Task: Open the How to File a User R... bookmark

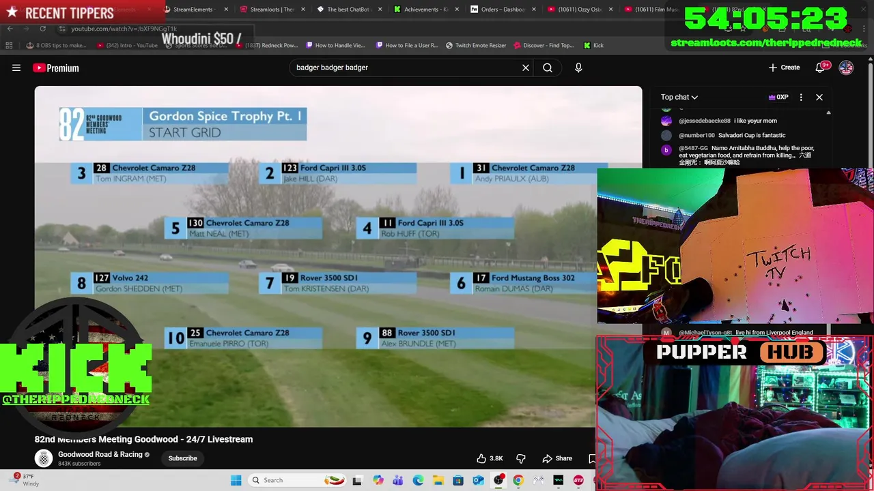Action: point(406,45)
